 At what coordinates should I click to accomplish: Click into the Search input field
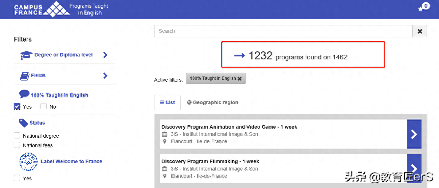click(283, 31)
